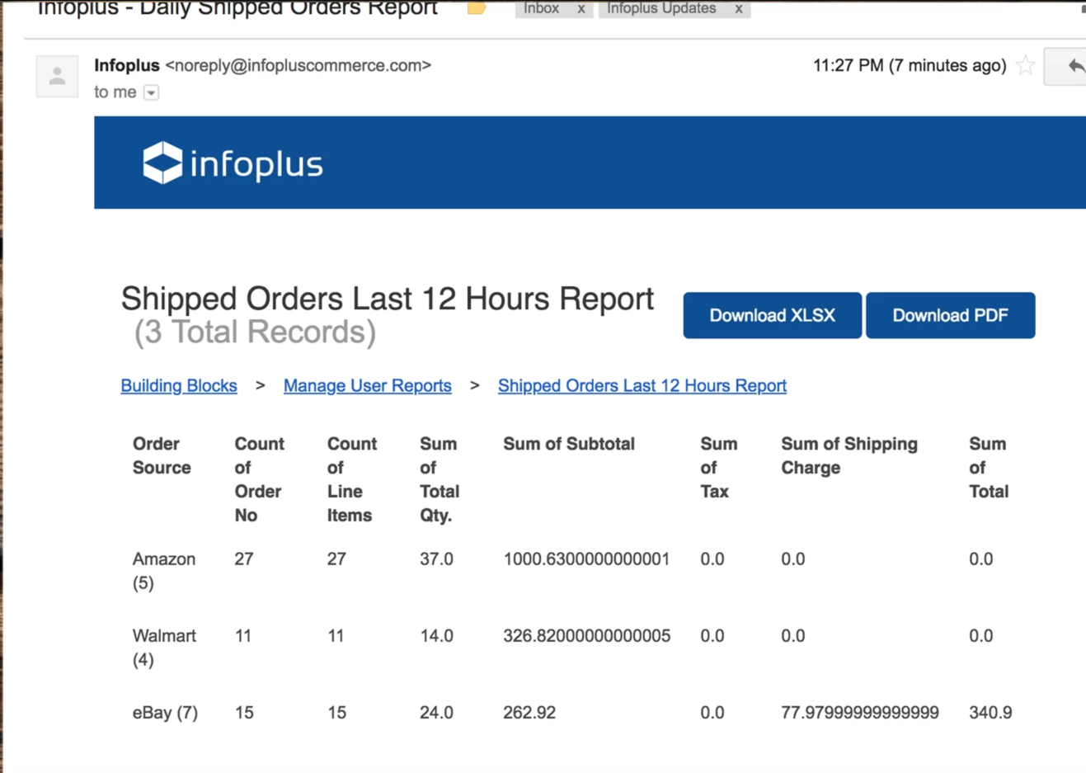The width and height of the screenshot is (1086, 773).
Task: Click Amazon total quantity 37.0
Action: click(436, 559)
